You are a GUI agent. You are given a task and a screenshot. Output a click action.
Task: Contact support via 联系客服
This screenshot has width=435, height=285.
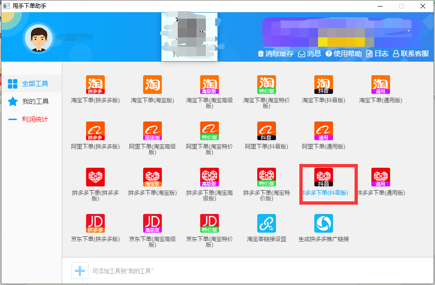click(x=411, y=54)
